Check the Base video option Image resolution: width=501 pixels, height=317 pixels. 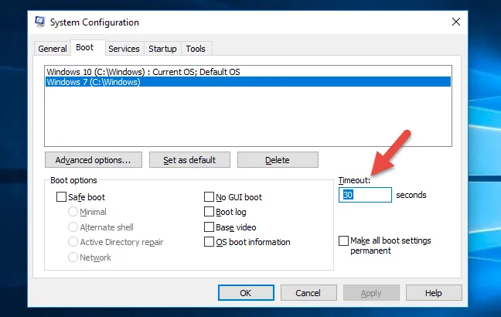[210, 227]
